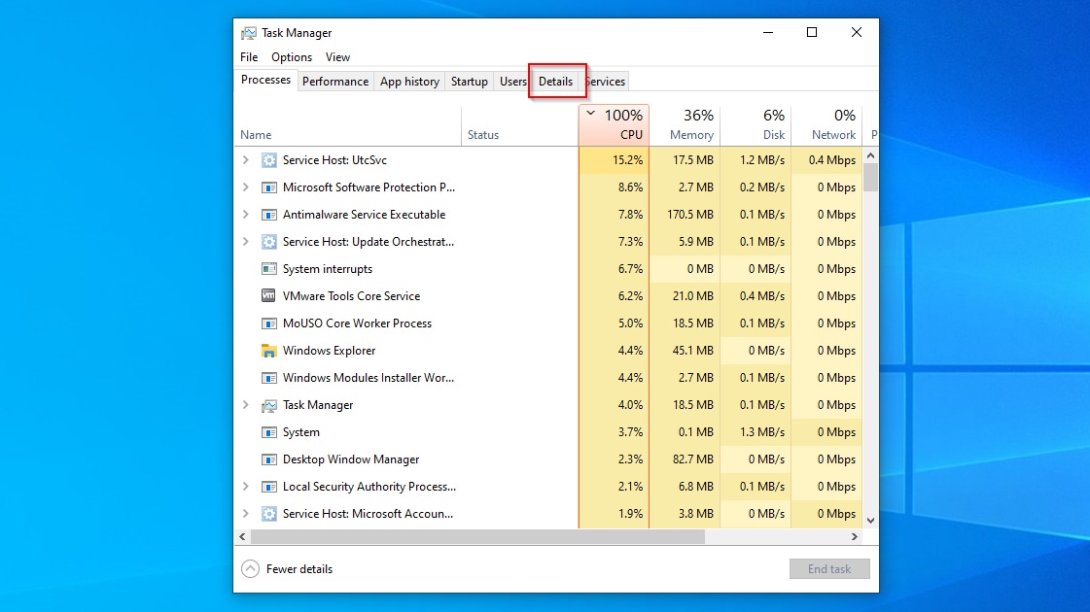The image size is (1090, 612).
Task: Click the Local Security Authority Process icon
Action: [268, 487]
